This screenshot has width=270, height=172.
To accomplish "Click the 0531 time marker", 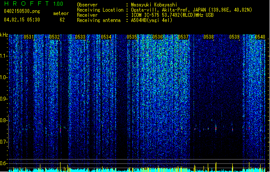I will tap(29, 37).
